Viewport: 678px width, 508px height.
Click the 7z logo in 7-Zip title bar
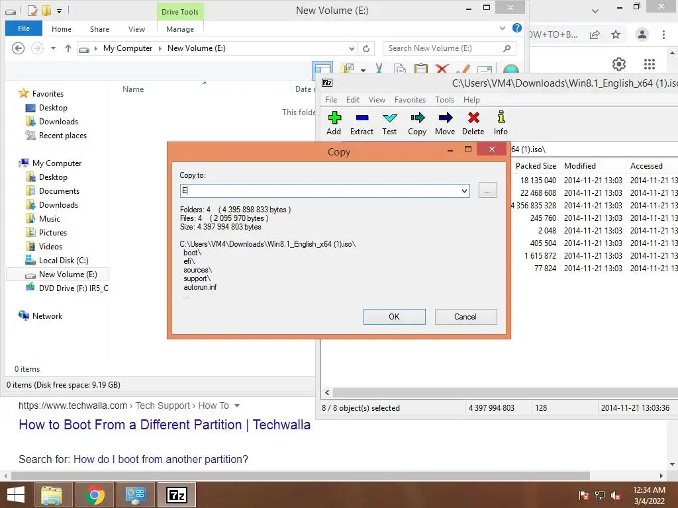[x=327, y=83]
